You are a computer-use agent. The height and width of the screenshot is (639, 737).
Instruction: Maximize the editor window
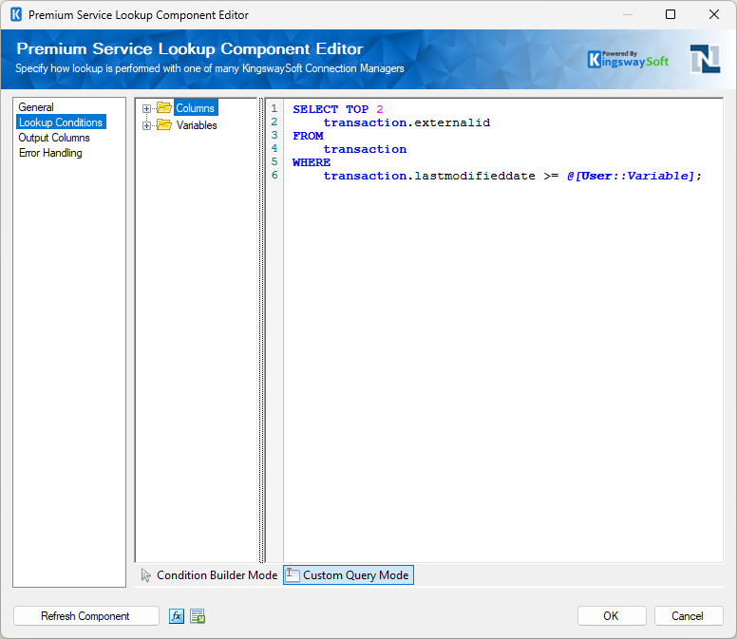coord(671,14)
